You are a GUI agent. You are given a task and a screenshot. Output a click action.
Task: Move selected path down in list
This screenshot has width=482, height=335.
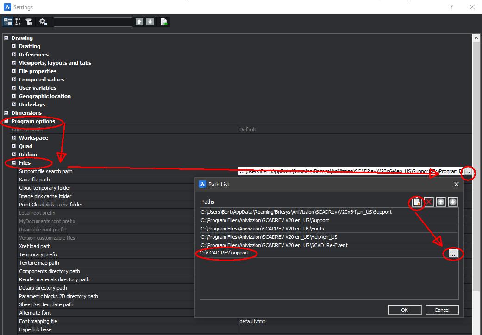pyautogui.click(x=453, y=202)
